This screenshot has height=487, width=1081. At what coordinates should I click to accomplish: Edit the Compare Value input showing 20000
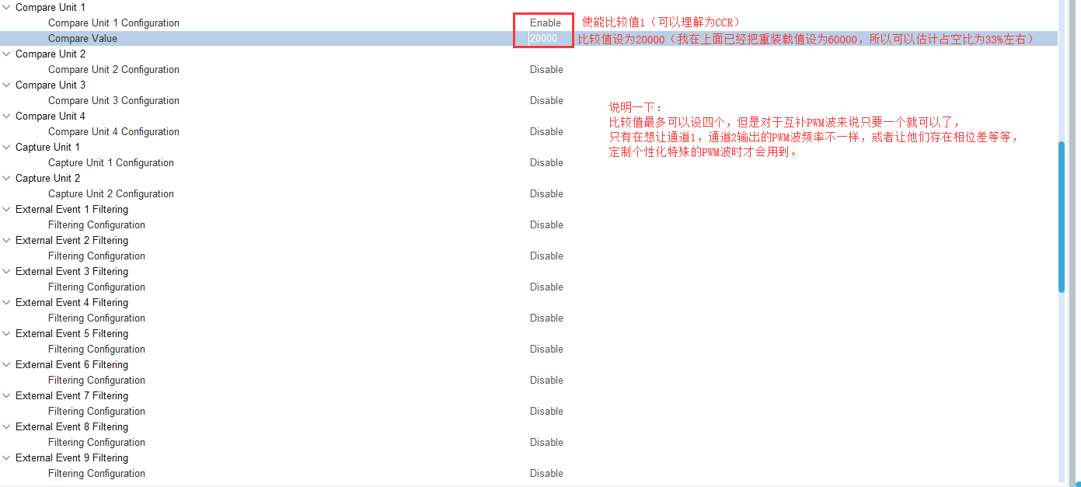(x=543, y=38)
